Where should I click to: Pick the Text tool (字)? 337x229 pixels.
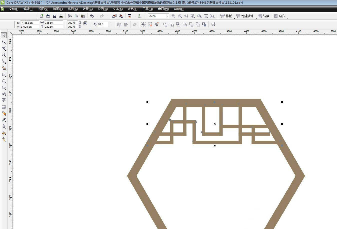coord(4,100)
